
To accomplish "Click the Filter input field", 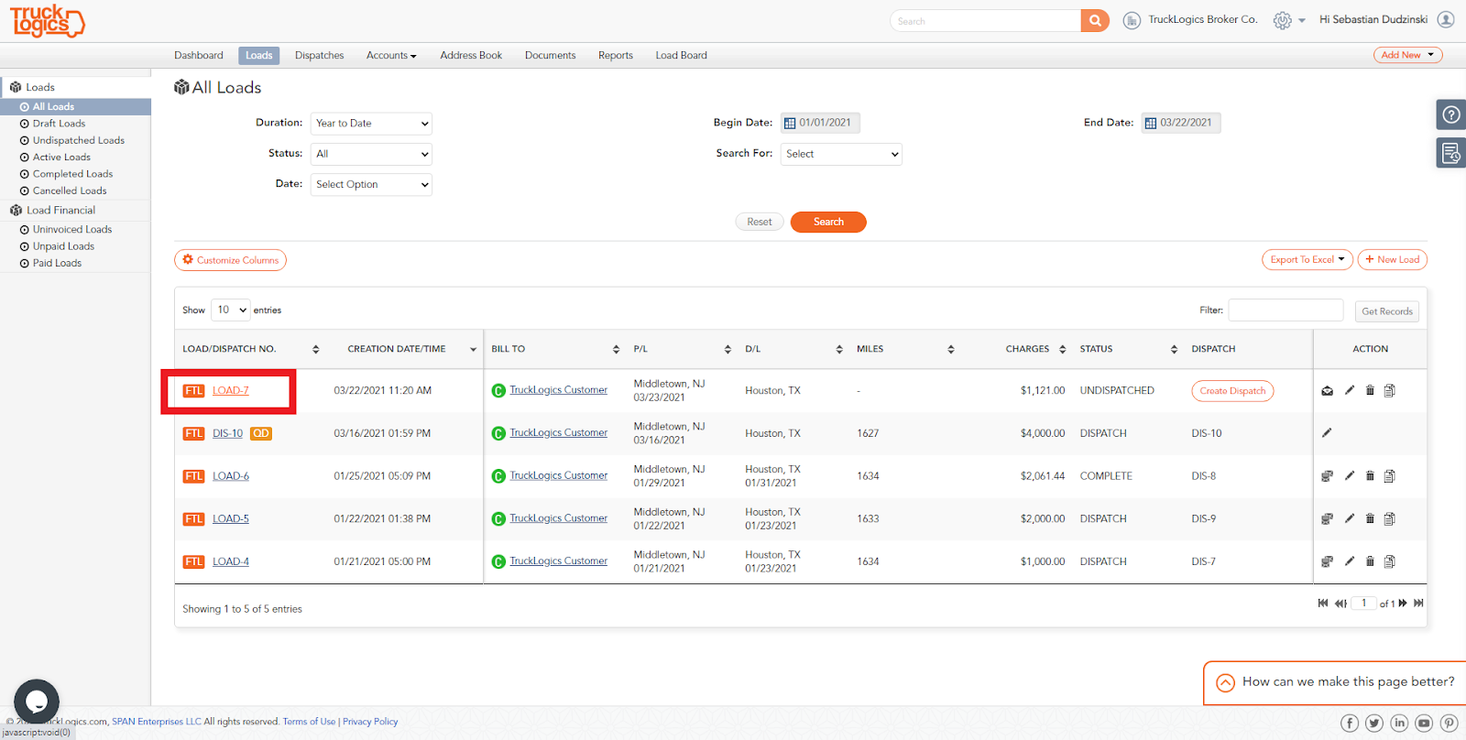I will point(1285,310).
